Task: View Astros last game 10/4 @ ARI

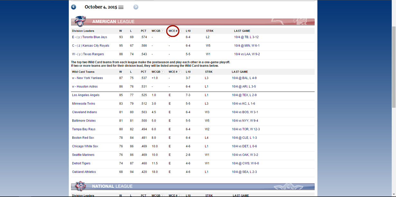Action: pyautogui.click(x=244, y=87)
